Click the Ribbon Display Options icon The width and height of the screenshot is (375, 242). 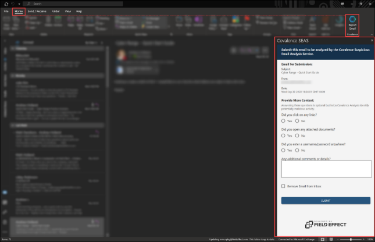click(342, 4)
